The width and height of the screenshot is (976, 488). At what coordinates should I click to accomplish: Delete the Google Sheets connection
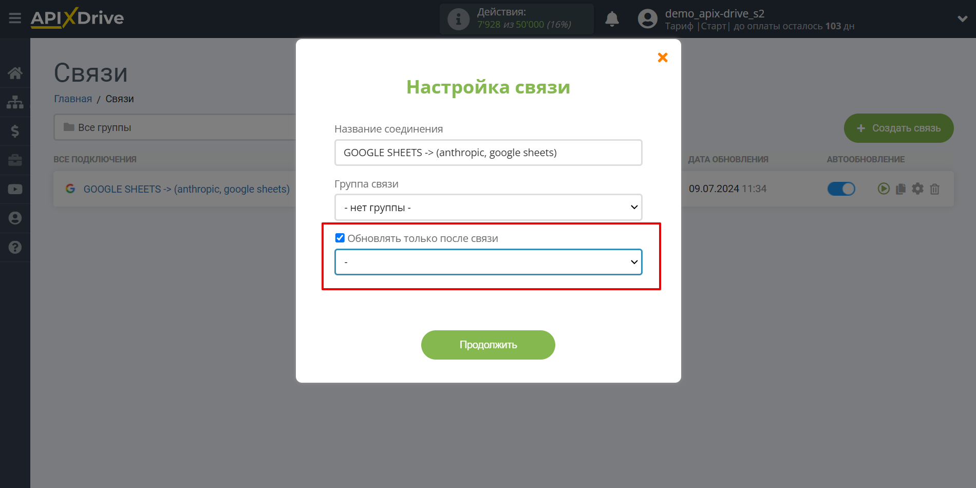[935, 189]
